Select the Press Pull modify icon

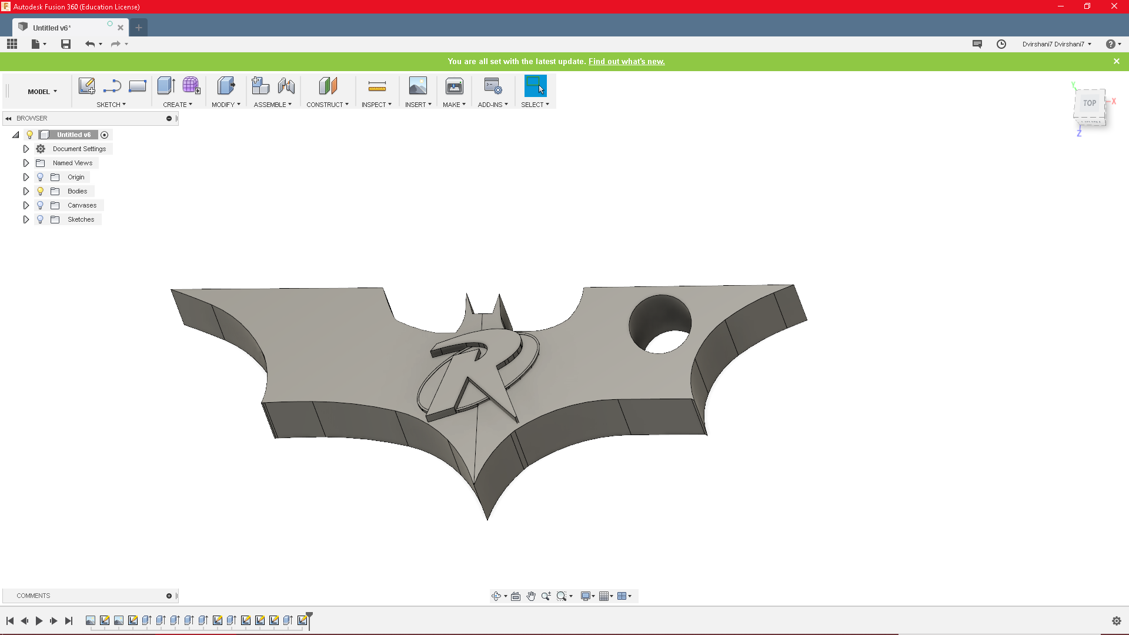click(x=226, y=86)
